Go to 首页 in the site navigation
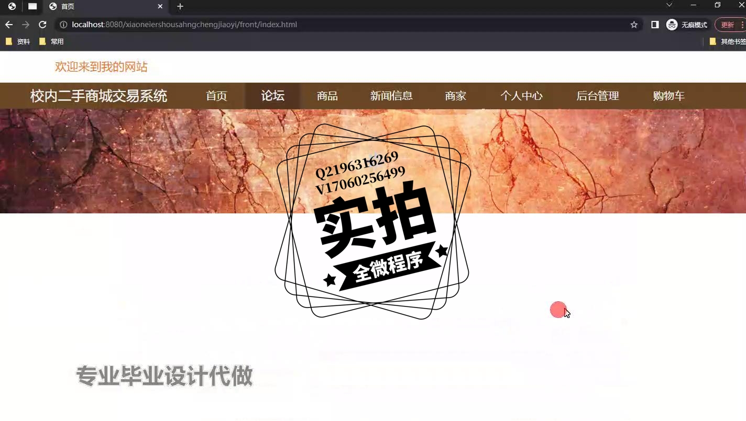 [x=216, y=96]
